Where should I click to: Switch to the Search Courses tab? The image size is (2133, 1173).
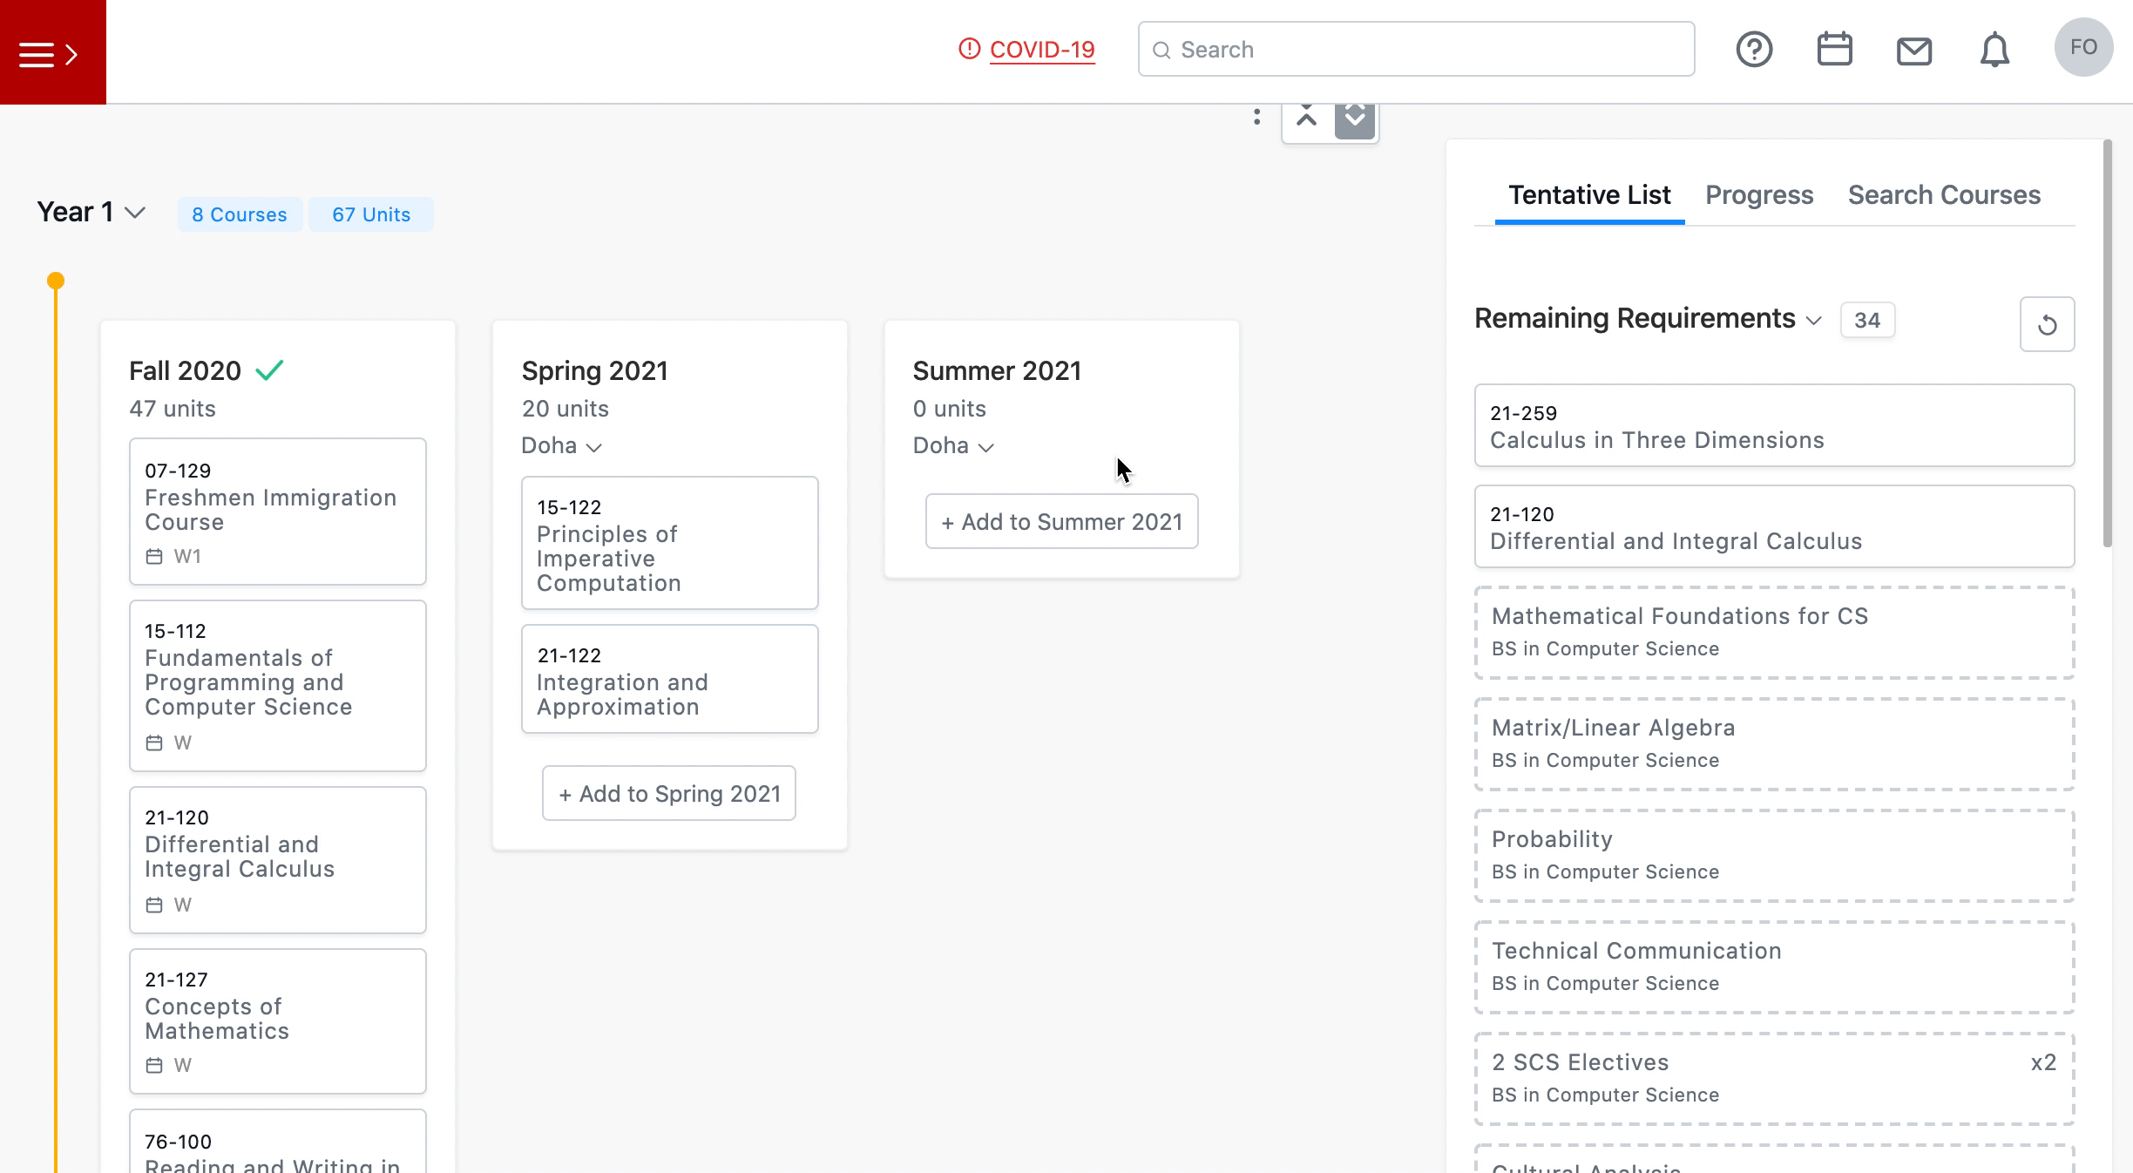point(1944,195)
